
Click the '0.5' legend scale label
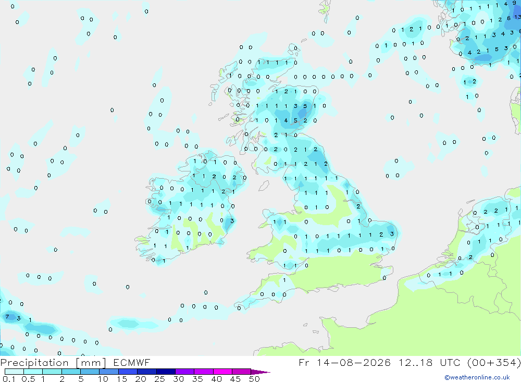pos(28,379)
